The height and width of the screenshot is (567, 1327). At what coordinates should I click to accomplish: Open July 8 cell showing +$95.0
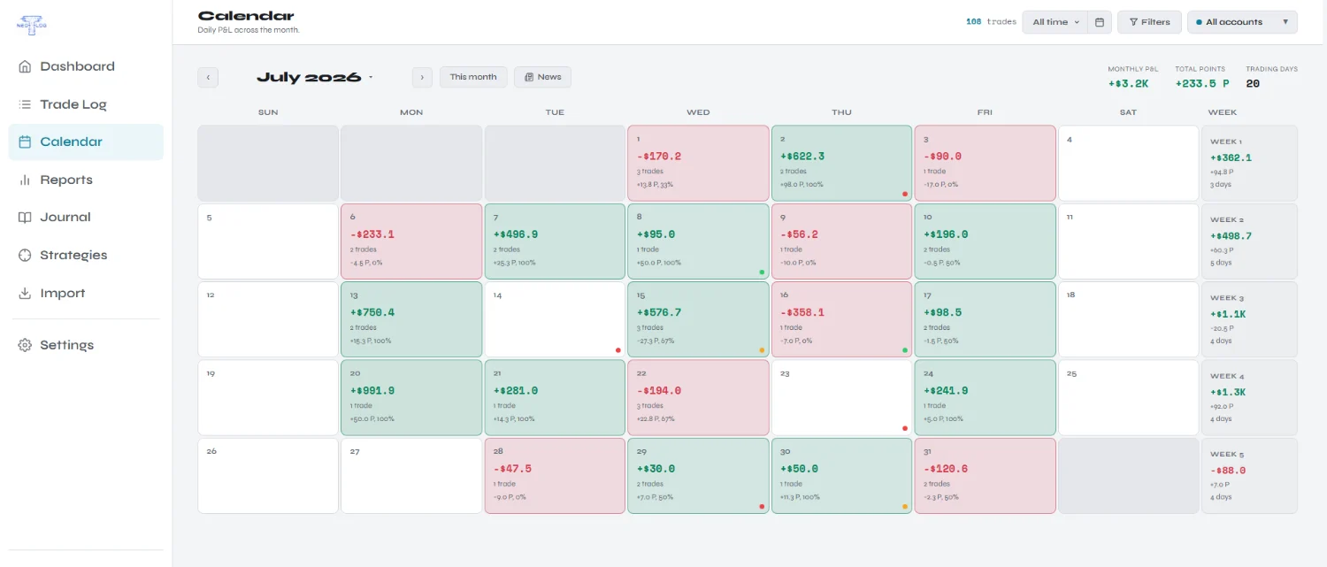[698, 241]
